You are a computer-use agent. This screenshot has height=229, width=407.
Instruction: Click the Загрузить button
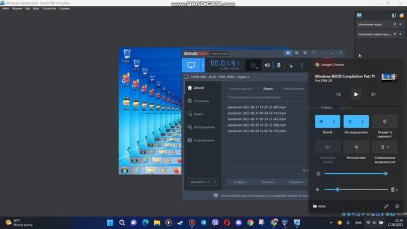tap(296, 182)
